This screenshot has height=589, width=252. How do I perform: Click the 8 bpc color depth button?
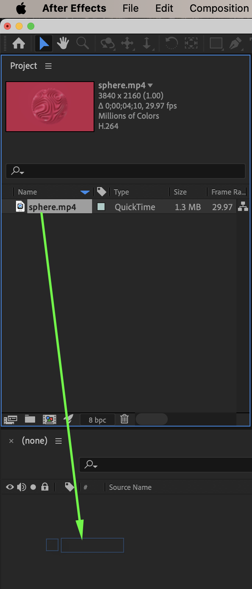click(98, 420)
